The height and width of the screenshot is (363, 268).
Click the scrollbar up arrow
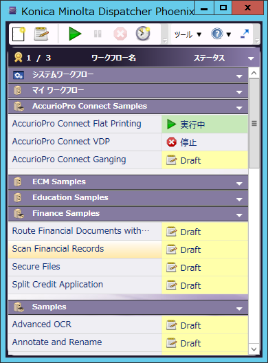tap(254, 73)
